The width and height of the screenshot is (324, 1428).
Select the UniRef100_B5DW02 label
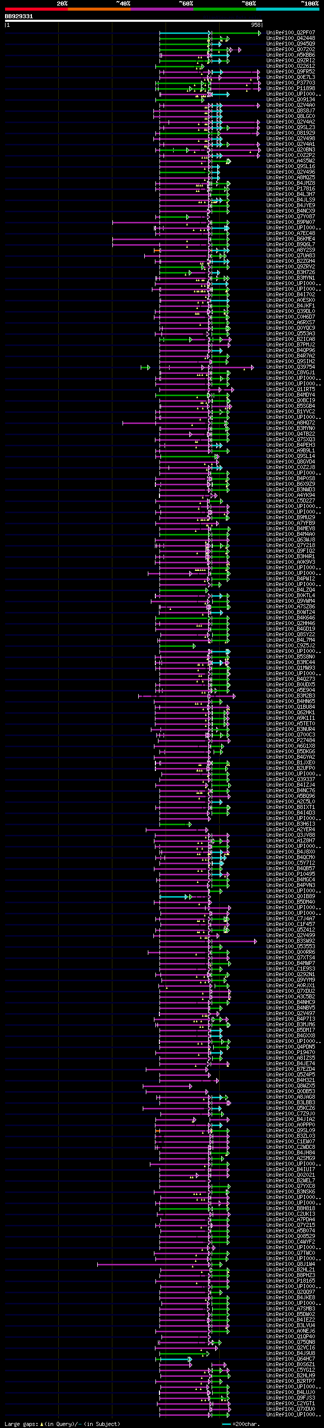point(290,1314)
